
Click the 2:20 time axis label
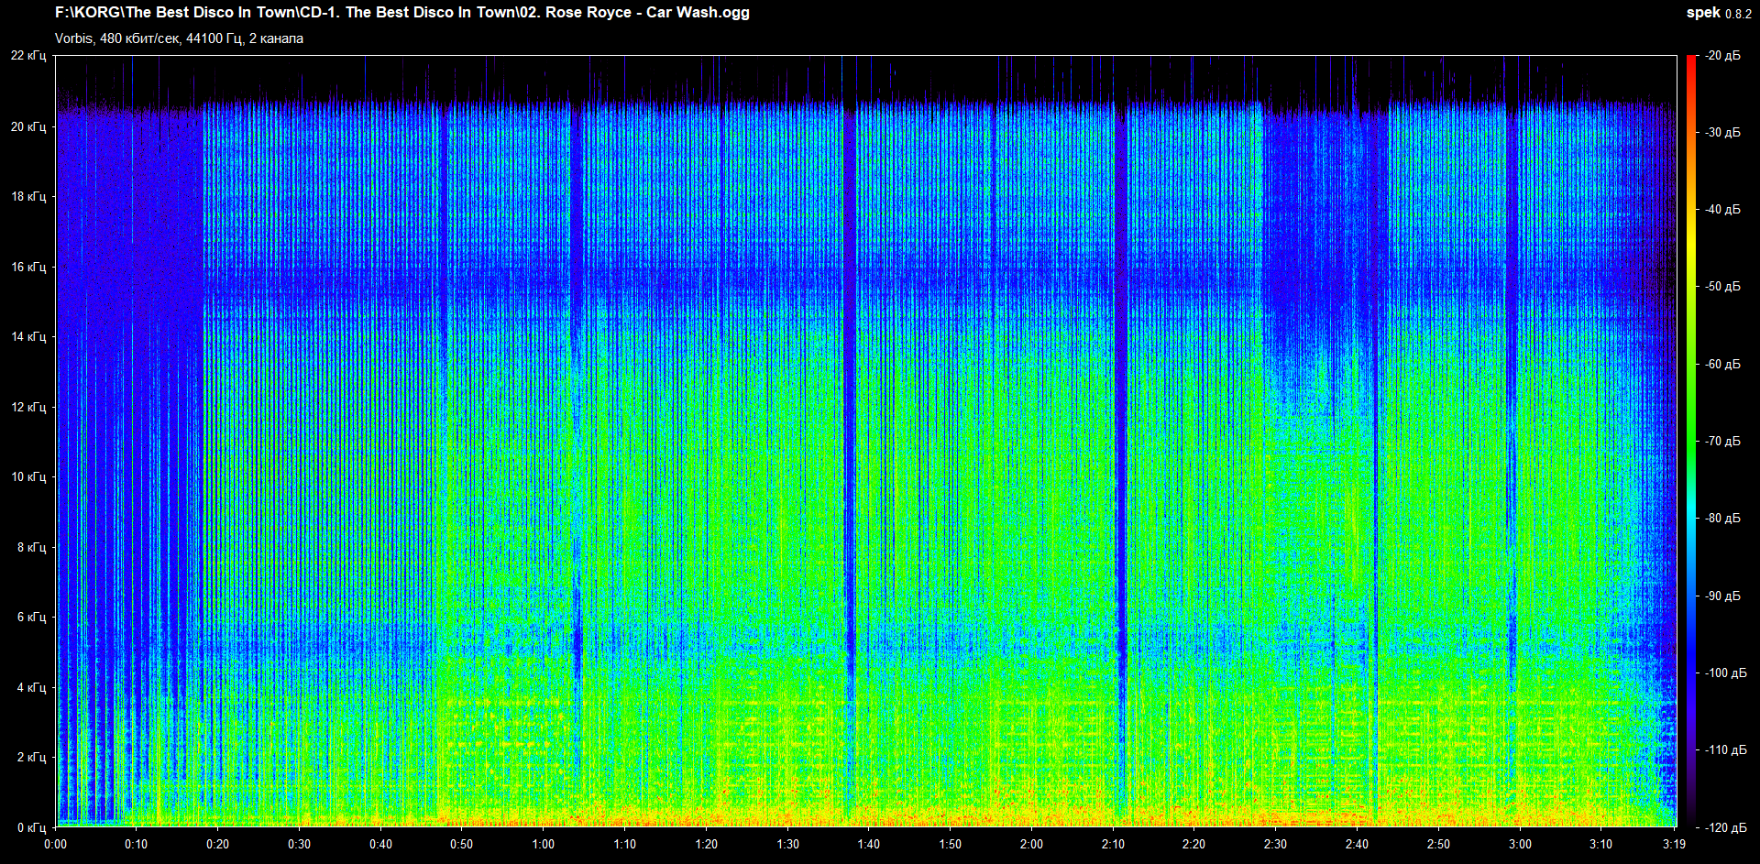[x=1194, y=844]
